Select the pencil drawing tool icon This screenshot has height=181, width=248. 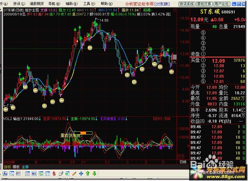click(x=74, y=173)
